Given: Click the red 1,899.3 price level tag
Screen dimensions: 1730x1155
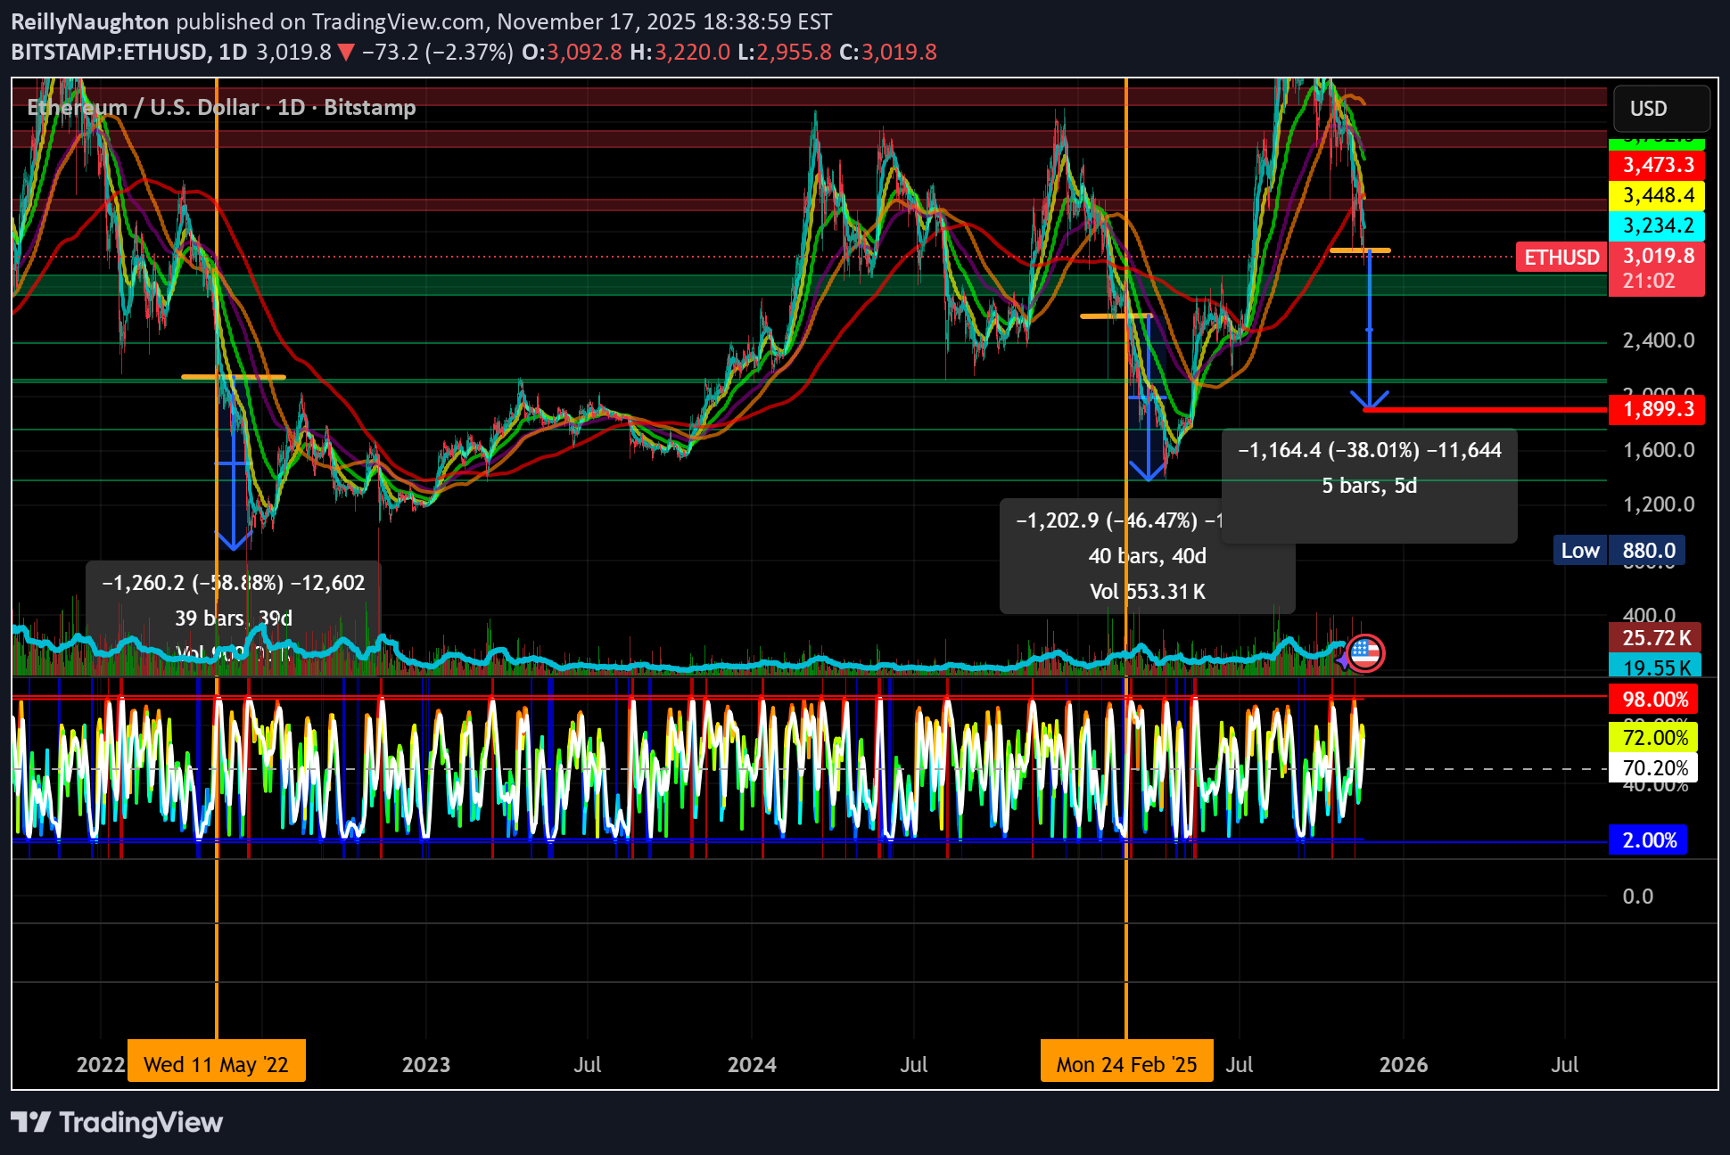Looking at the screenshot, I should [x=1657, y=409].
